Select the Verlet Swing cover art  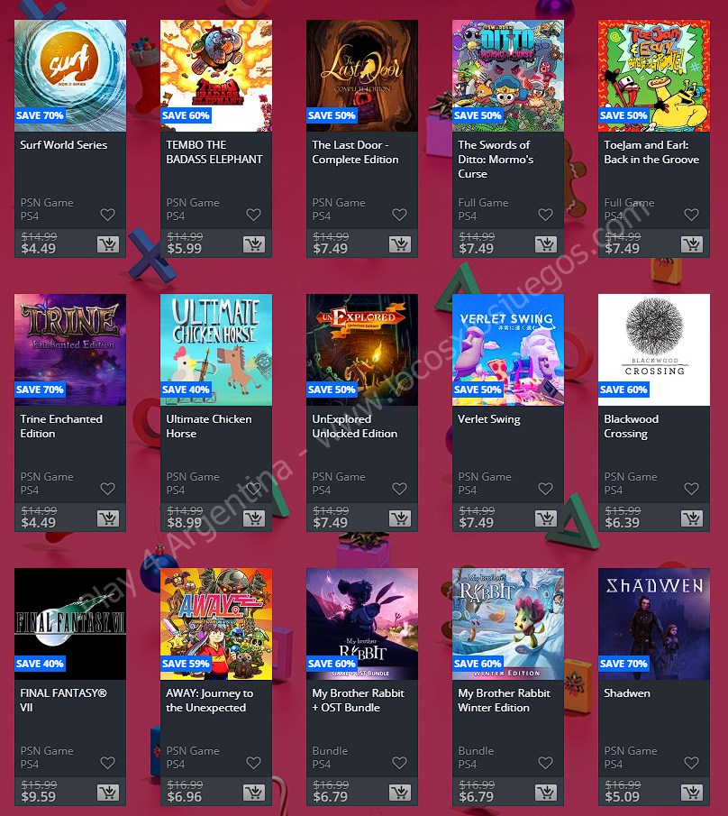(508, 350)
